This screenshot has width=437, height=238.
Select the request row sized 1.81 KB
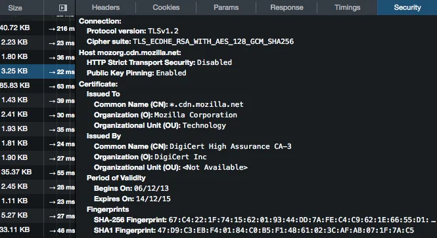pos(37,144)
